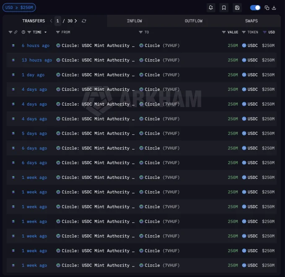Click the save disk icon
Image resolution: width=285 pixels, height=277 pixels.
click(x=237, y=8)
